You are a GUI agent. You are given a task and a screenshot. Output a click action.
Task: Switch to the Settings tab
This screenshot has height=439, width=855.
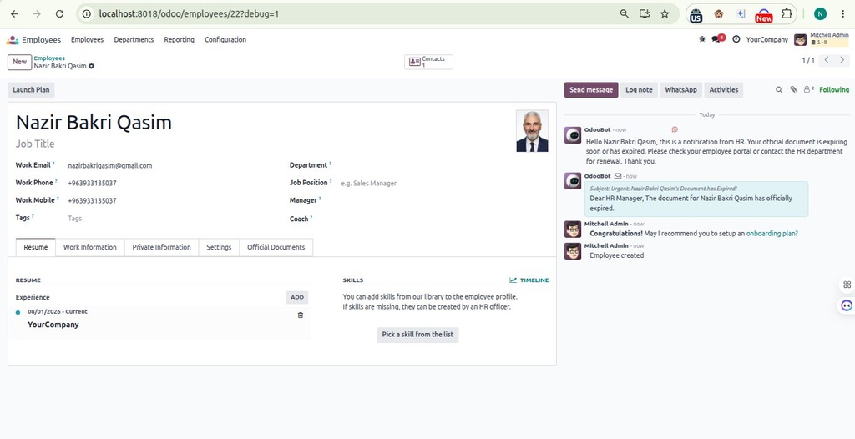219,247
